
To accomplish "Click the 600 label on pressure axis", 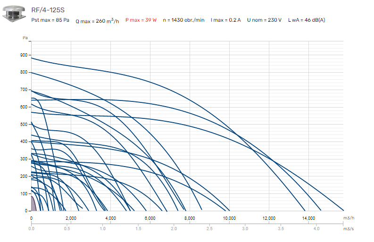I will [24, 107].
